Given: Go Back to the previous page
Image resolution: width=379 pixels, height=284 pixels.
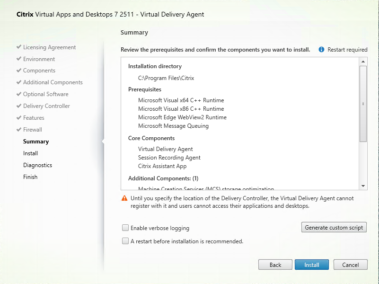Looking at the screenshot, I should pyautogui.click(x=275, y=265).
